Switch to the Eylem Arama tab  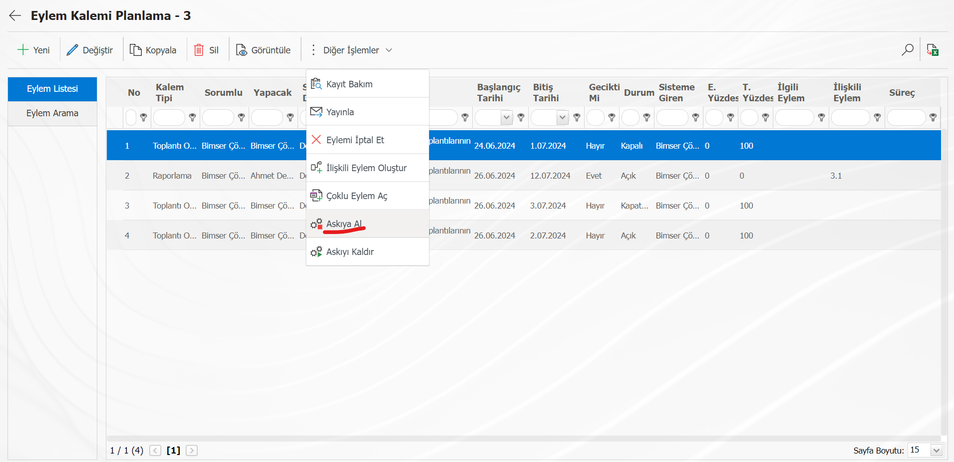coord(52,113)
